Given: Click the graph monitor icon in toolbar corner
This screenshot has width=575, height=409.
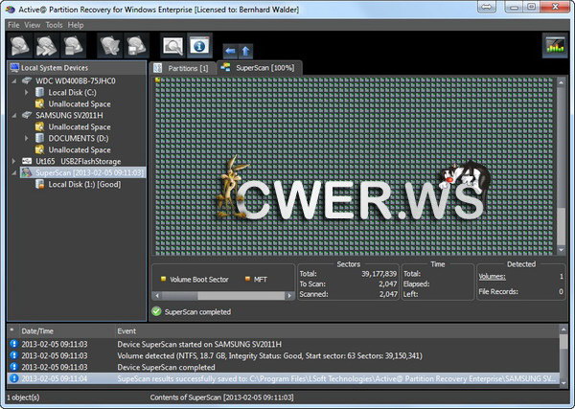Looking at the screenshot, I should click(x=554, y=45).
